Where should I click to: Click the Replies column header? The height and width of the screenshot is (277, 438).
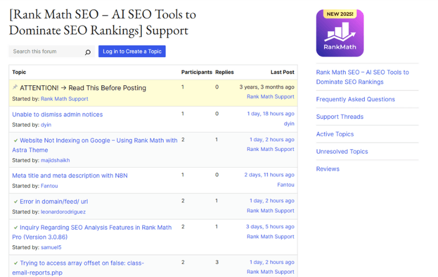(224, 72)
